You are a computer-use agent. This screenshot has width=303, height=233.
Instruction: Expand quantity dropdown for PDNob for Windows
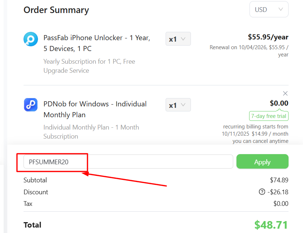(178, 105)
